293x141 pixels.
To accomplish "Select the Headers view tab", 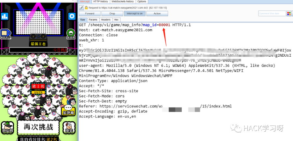I will point(106,20).
